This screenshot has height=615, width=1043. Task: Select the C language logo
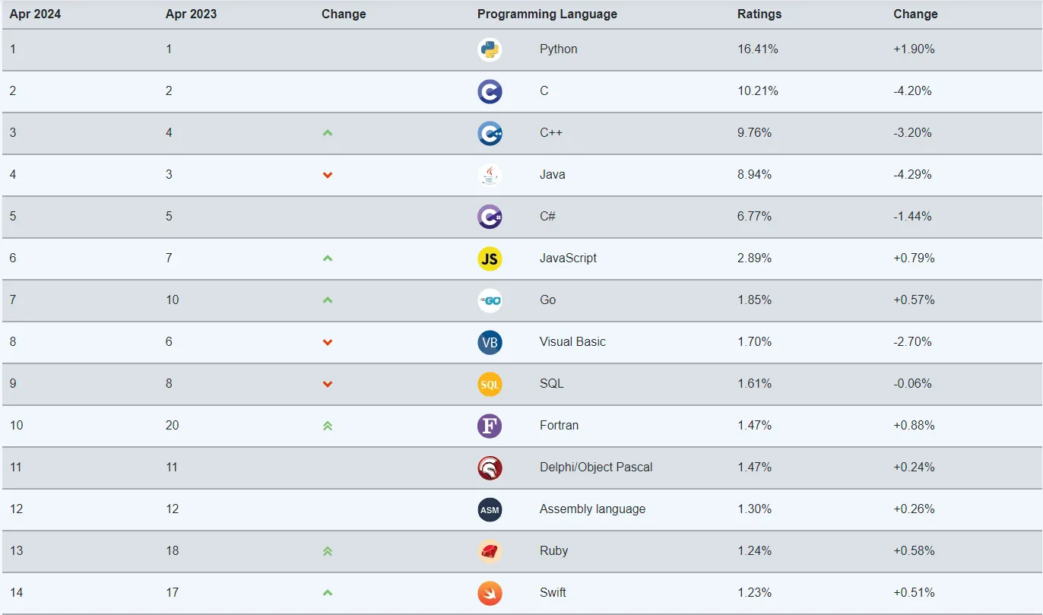[x=490, y=91]
